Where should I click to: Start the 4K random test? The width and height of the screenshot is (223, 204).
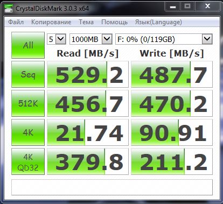(28, 132)
